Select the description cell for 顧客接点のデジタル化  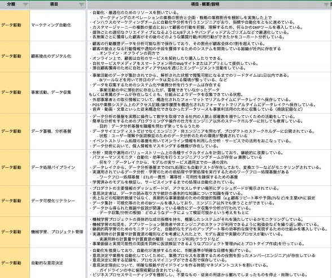(209, 57)
